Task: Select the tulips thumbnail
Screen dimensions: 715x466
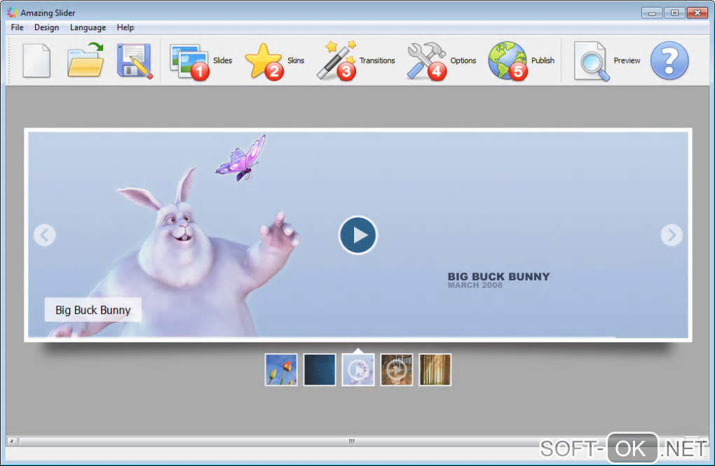Action: click(x=281, y=370)
